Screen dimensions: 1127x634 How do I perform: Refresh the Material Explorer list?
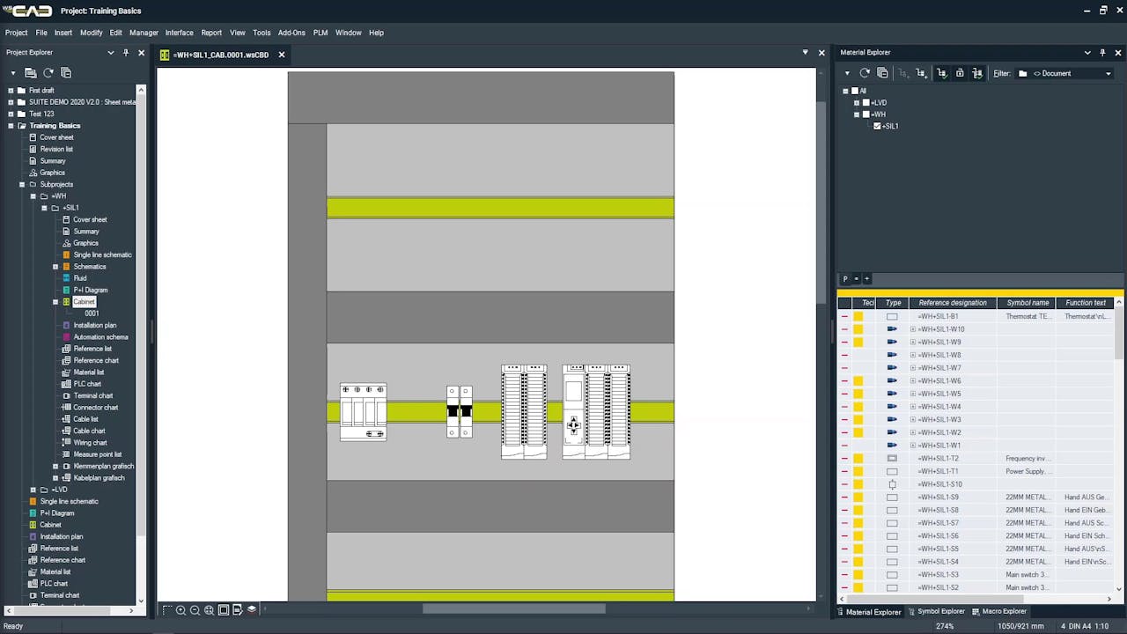(864, 73)
